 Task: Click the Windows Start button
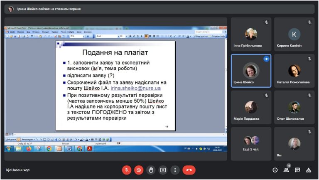click(8, 149)
